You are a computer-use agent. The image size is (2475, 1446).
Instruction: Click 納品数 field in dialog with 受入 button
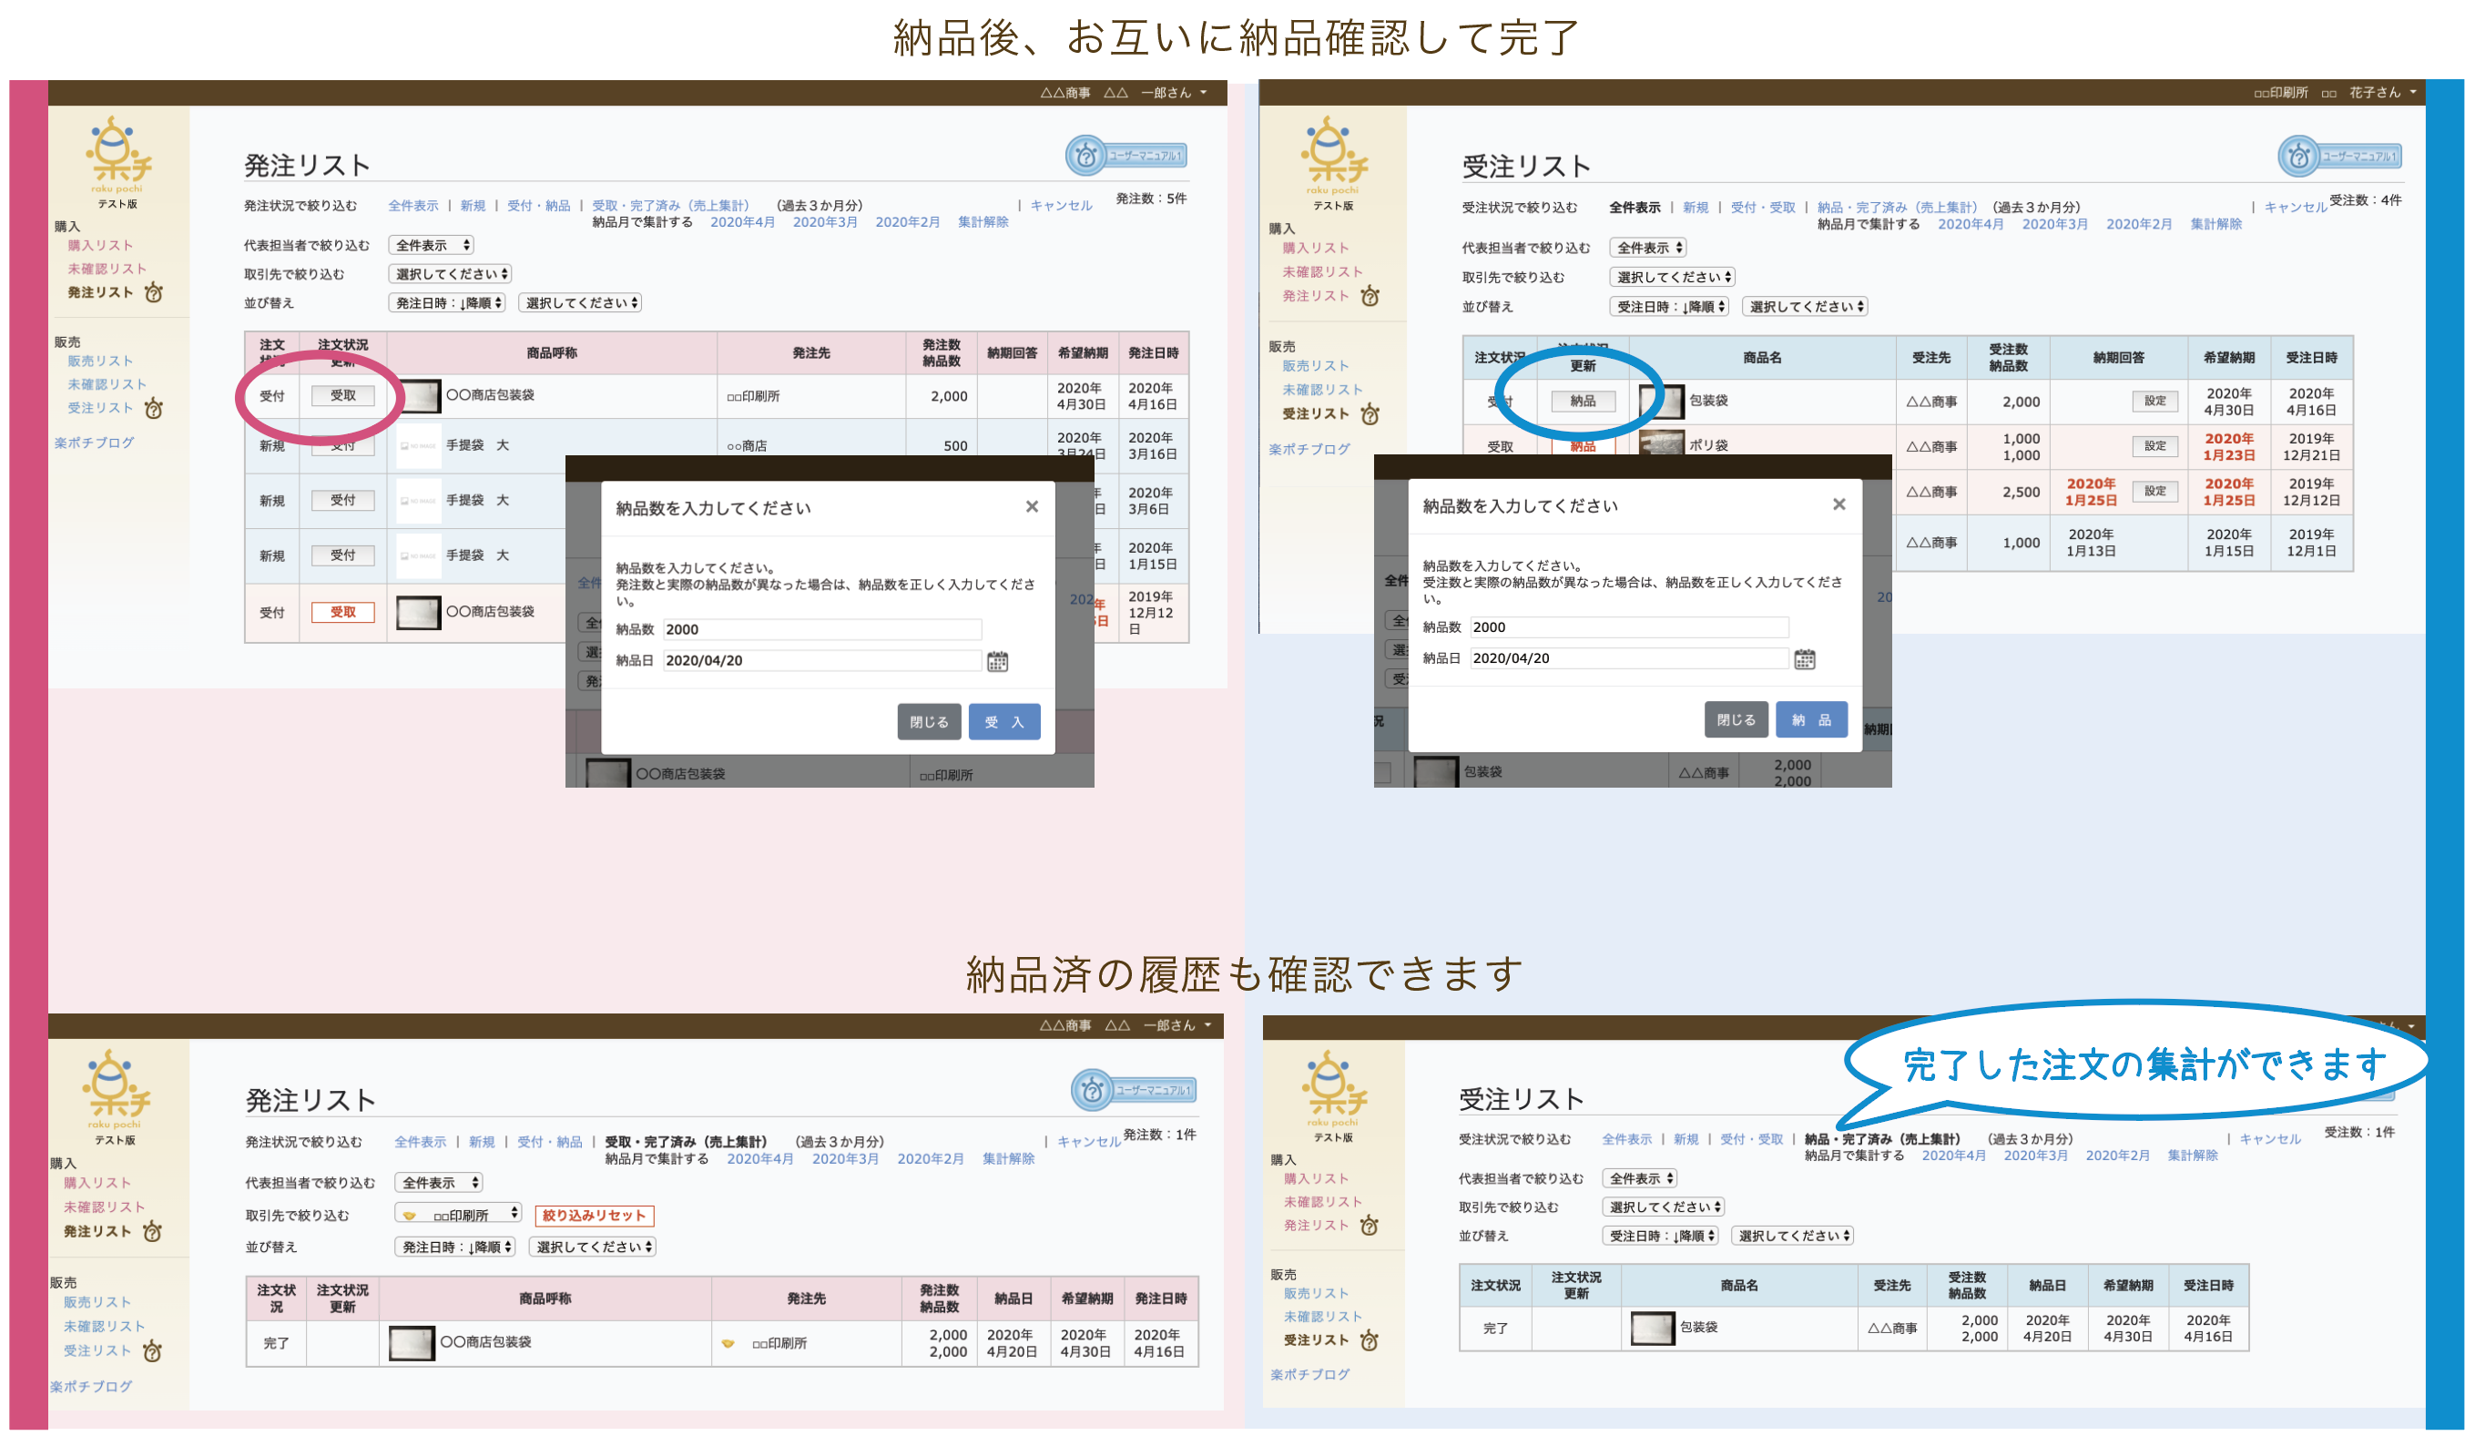tap(823, 630)
